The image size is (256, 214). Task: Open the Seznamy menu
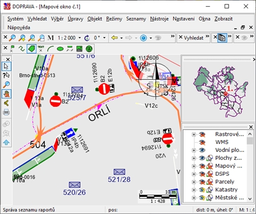click(136, 19)
